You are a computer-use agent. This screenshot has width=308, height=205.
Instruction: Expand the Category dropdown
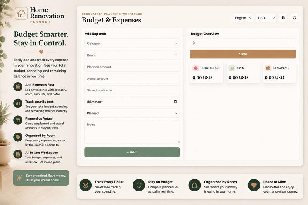[x=132, y=43]
